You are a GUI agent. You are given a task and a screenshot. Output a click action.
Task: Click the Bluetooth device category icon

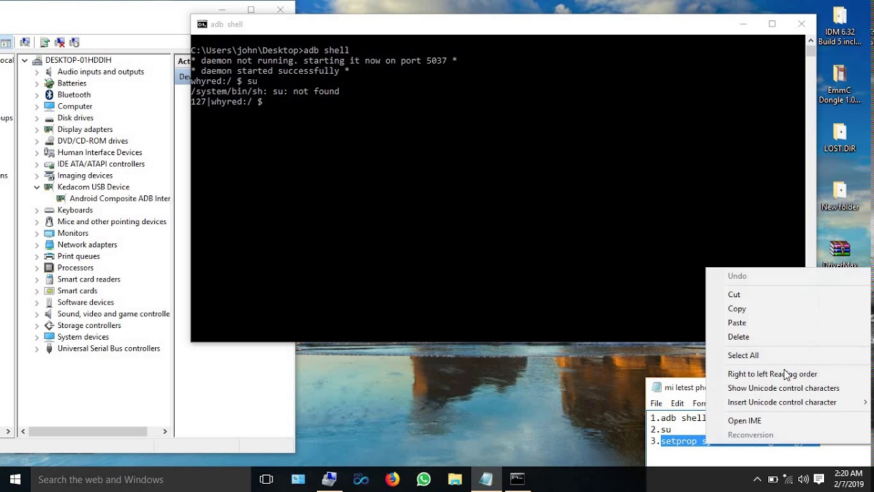click(49, 95)
